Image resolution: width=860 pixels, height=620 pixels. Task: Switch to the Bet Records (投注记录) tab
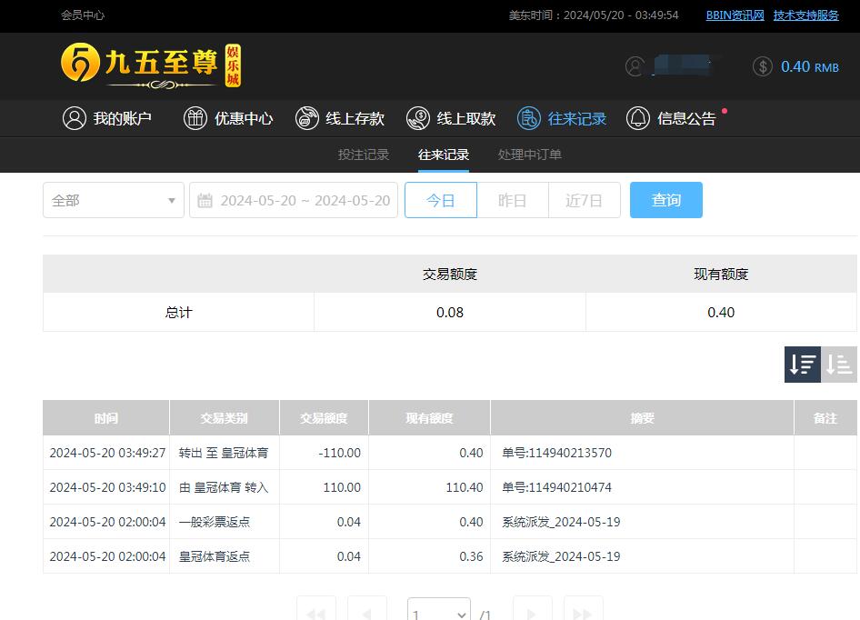tap(364, 155)
